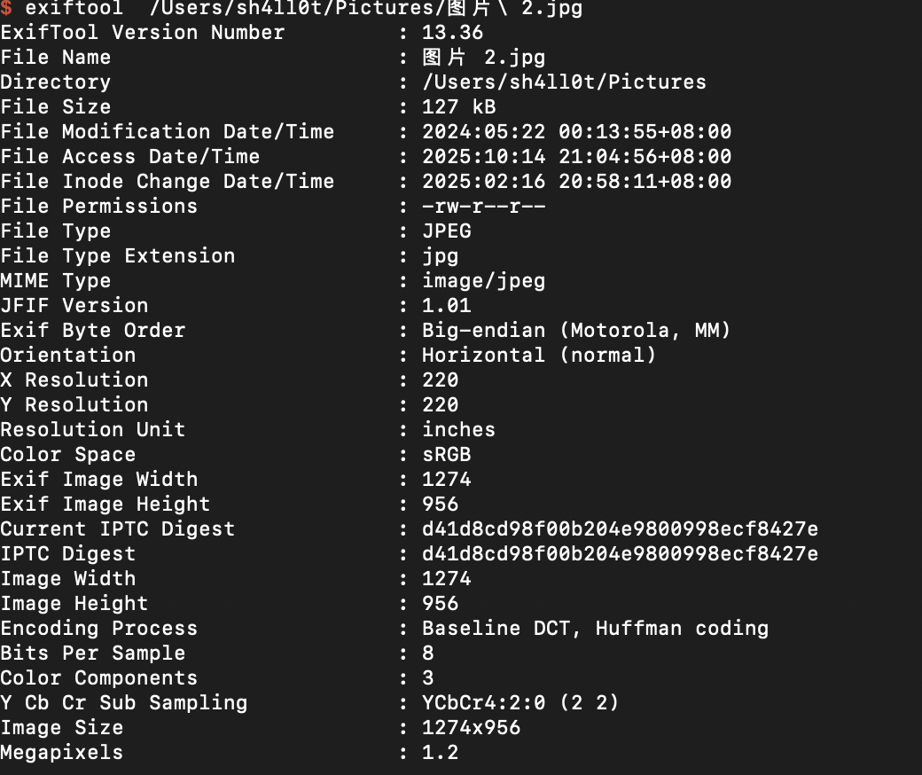Click the Y Cb Cr Sub Sampling value
Viewport: 922px width, 775px height.
coord(520,703)
